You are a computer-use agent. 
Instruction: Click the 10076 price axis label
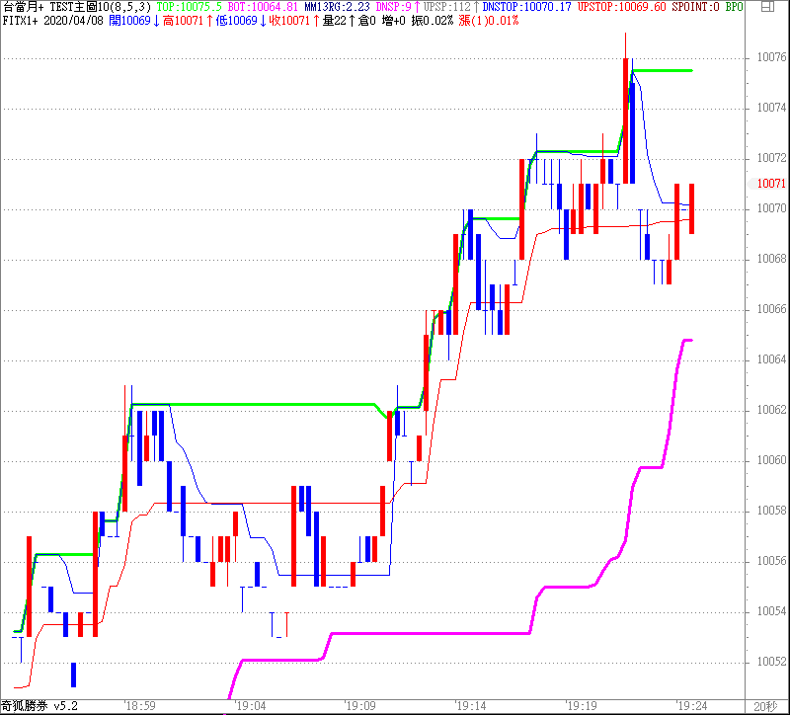(770, 57)
